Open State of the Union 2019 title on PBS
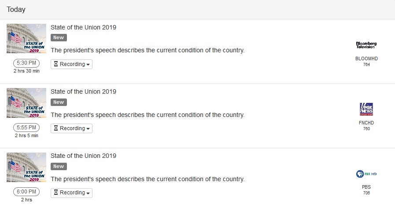Viewport: 395px width, 208px height. tap(83, 156)
